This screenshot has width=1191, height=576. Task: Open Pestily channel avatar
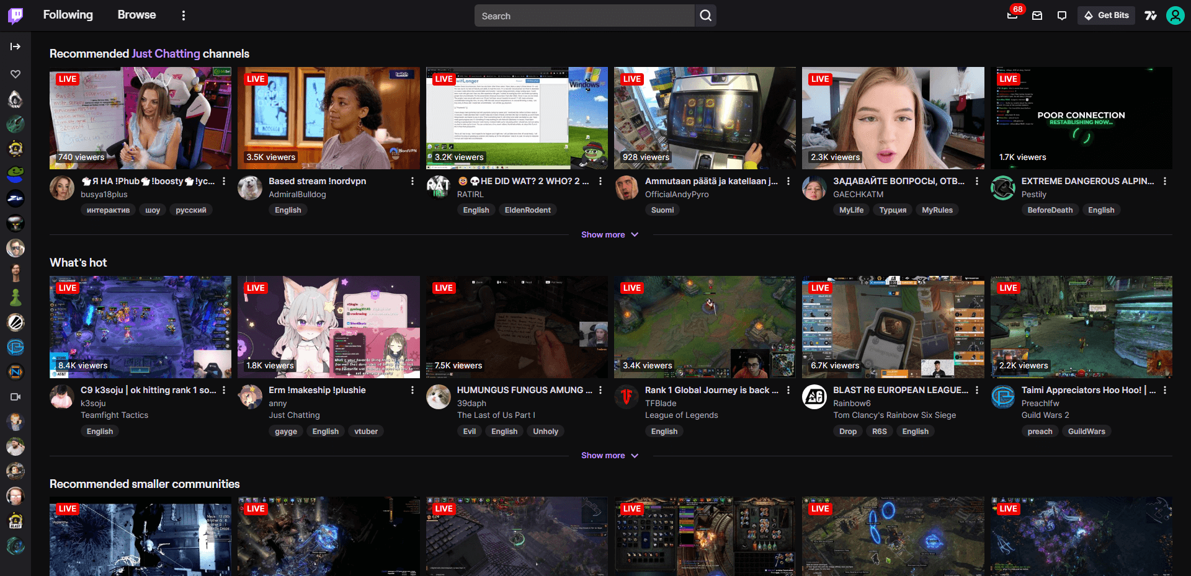[x=1003, y=188]
